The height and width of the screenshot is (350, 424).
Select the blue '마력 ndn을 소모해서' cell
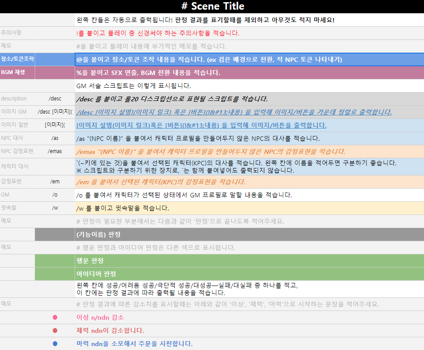pyautogui.click(x=249, y=344)
